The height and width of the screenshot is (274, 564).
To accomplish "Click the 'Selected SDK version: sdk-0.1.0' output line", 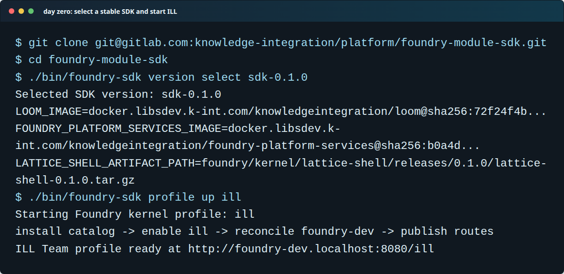I will coord(118,95).
